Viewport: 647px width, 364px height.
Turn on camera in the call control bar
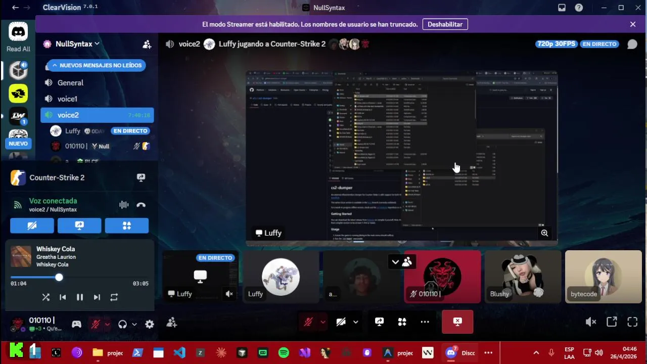[x=341, y=322]
